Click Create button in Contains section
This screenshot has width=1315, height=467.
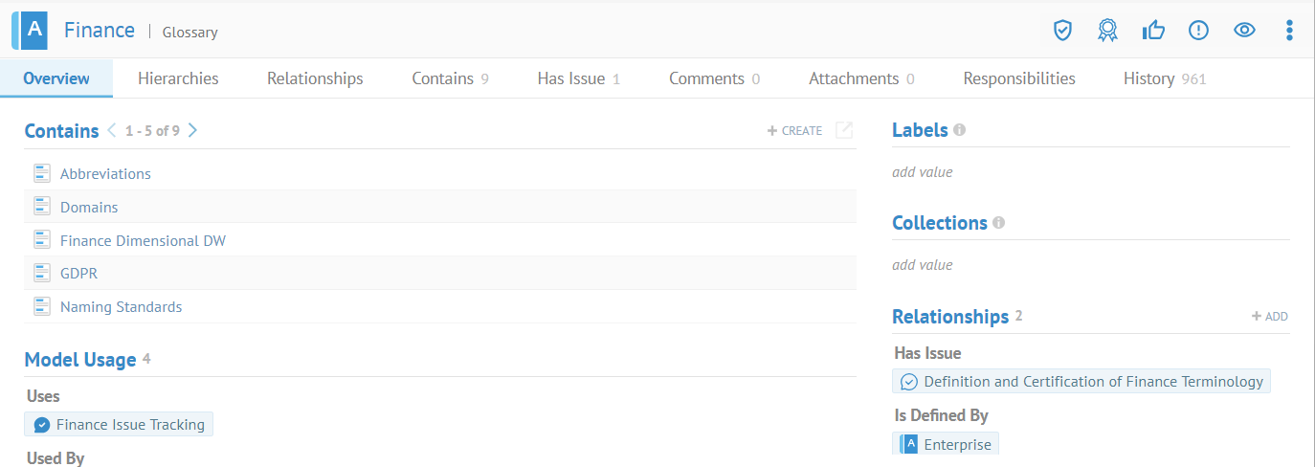point(794,131)
